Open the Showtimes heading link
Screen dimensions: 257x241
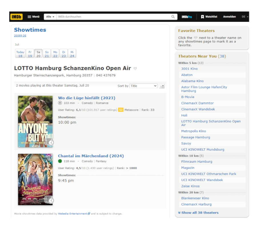(30, 30)
